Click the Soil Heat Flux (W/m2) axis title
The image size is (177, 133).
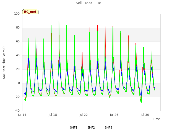tap(4, 63)
